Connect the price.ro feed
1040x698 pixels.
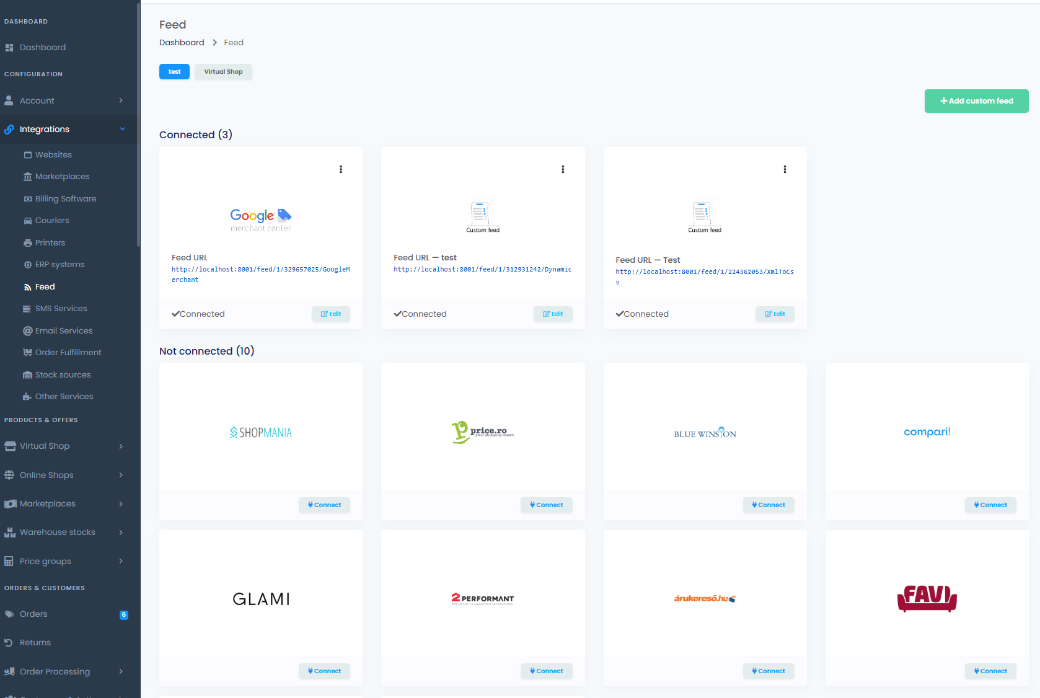[x=546, y=505]
